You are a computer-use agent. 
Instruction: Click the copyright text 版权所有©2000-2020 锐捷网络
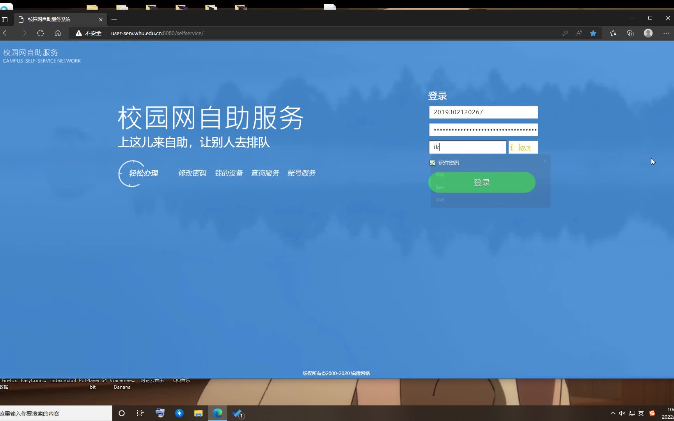click(x=336, y=373)
